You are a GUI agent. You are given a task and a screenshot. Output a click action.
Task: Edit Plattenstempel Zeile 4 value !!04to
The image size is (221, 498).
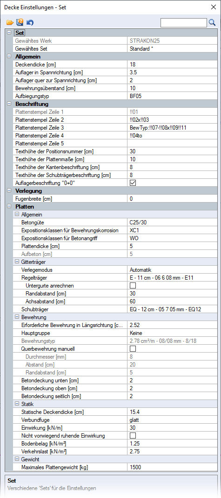171,136
